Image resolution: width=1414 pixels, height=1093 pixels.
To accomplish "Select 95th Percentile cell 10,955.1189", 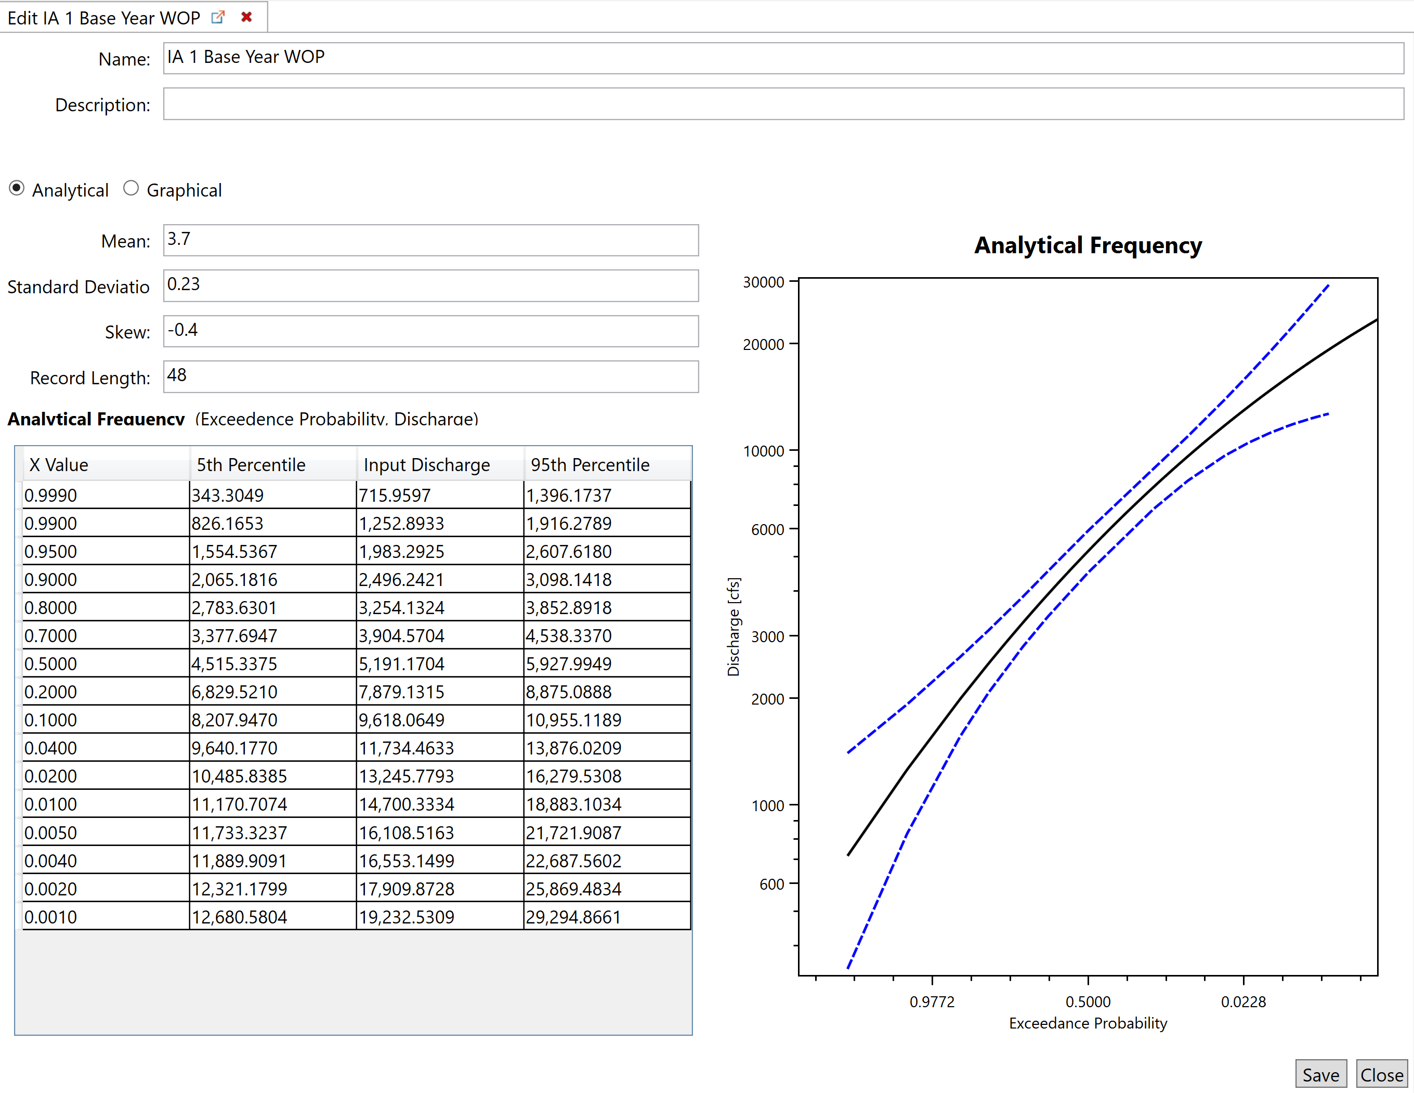I will 607,720.
